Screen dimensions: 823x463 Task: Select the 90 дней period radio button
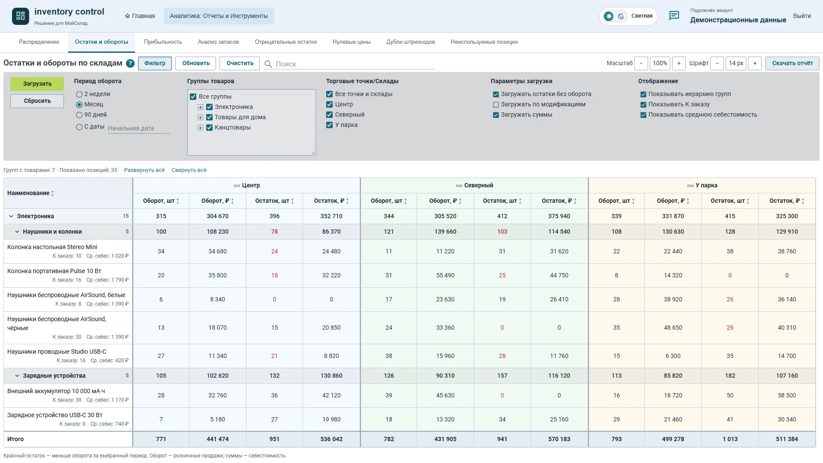point(79,115)
